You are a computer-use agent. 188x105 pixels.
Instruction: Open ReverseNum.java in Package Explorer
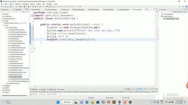coord(16,75)
